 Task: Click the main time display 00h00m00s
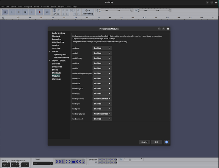pos(70,161)
